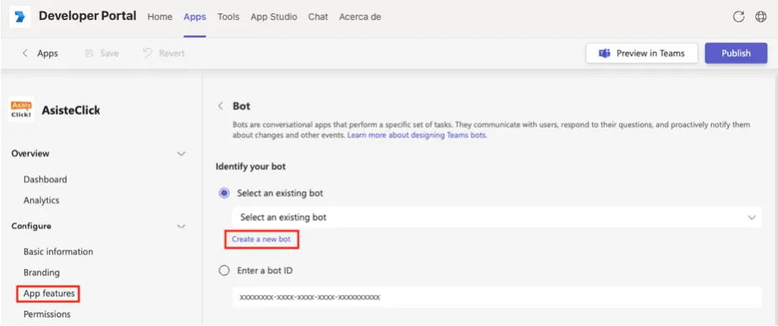Click the AsisteClick app logo
The height and width of the screenshot is (326, 778).
tap(22, 109)
